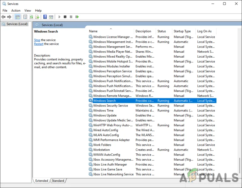Open the Action menu
The width and height of the screenshot is (242, 188).
[16, 10]
